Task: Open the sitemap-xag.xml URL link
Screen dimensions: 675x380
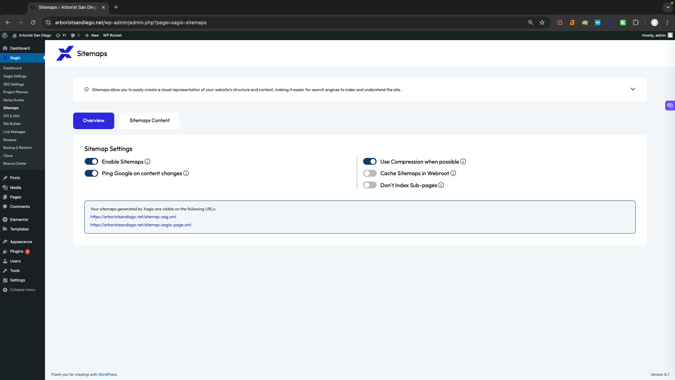Action: tap(133, 217)
